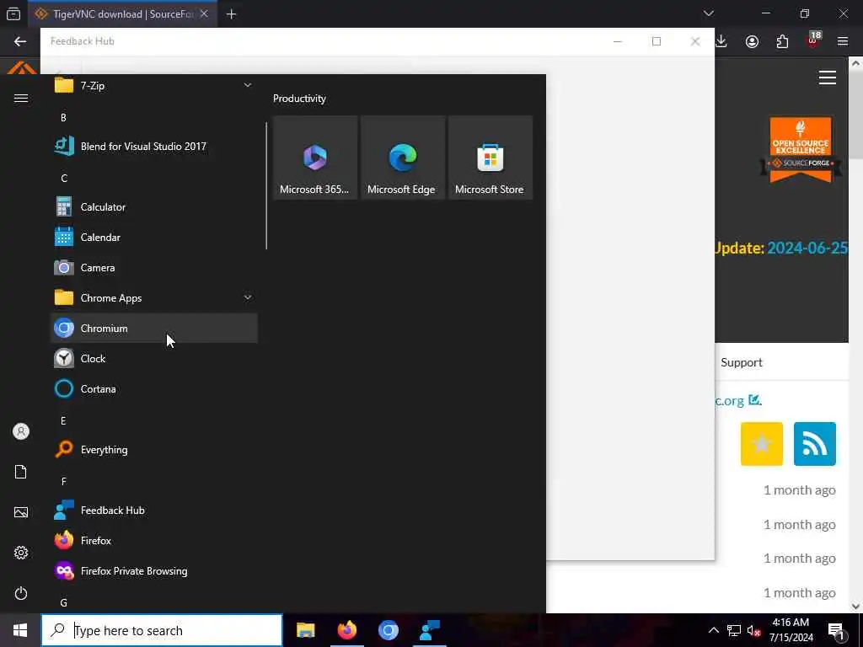The width and height of the screenshot is (863, 647).
Task: Click the muted volume tray icon
Action: click(753, 631)
